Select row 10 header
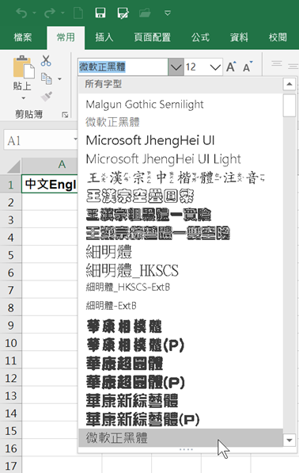Viewport: 299px width, 473px height. point(11,343)
